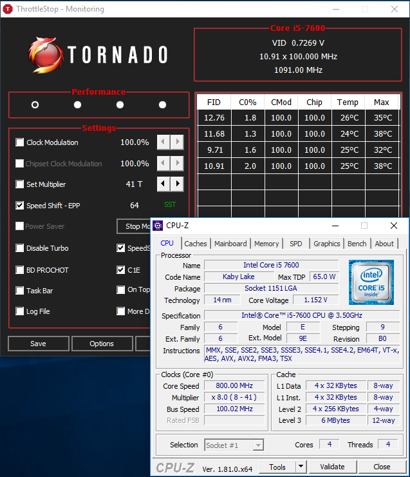
Task: Select the second Performance profile radio button
Action: 77,105
